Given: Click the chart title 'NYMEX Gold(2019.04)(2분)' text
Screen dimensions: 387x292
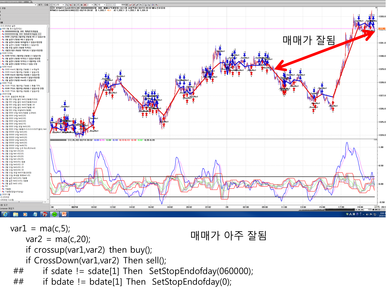Looking at the screenshot, I should [x=64, y=10].
